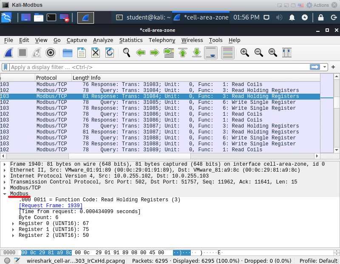340x264 pixels.
Task: Open the Telephony menu
Action: pos(162,40)
